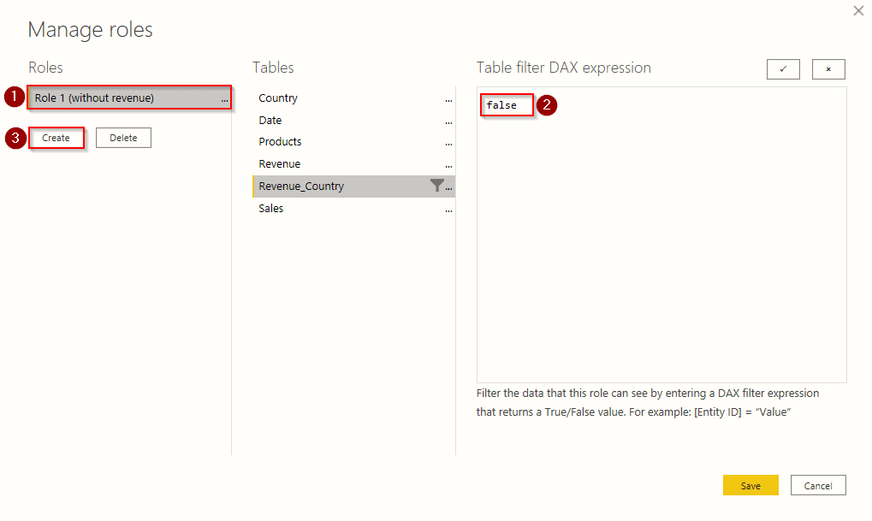Select the Sales table
The height and width of the screenshot is (521, 872).
point(270,209)
